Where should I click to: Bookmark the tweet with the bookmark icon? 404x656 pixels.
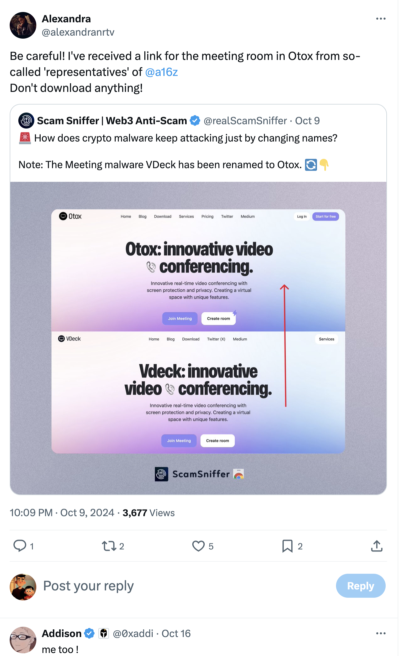pos(287,546)
